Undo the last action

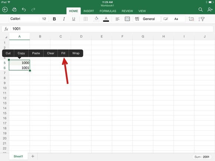(24, 10)
